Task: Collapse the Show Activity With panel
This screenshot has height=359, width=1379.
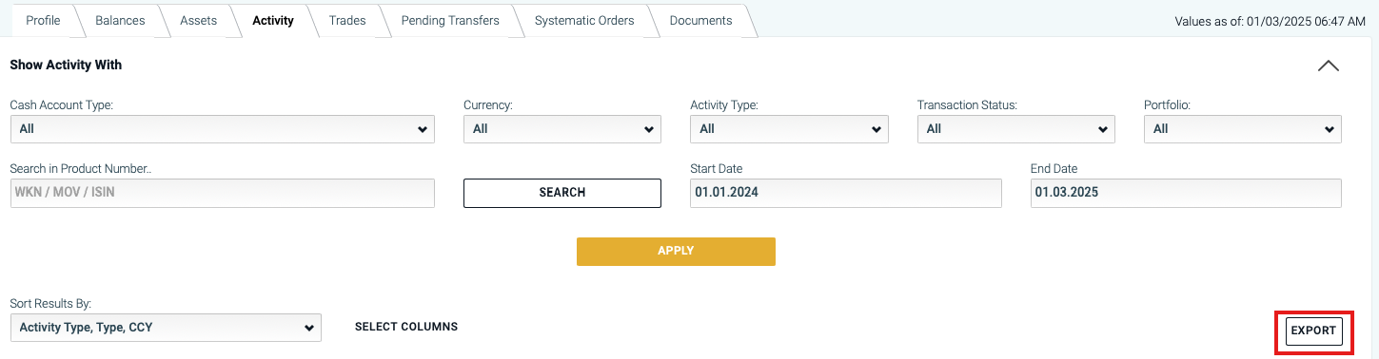Action: 1329,66
